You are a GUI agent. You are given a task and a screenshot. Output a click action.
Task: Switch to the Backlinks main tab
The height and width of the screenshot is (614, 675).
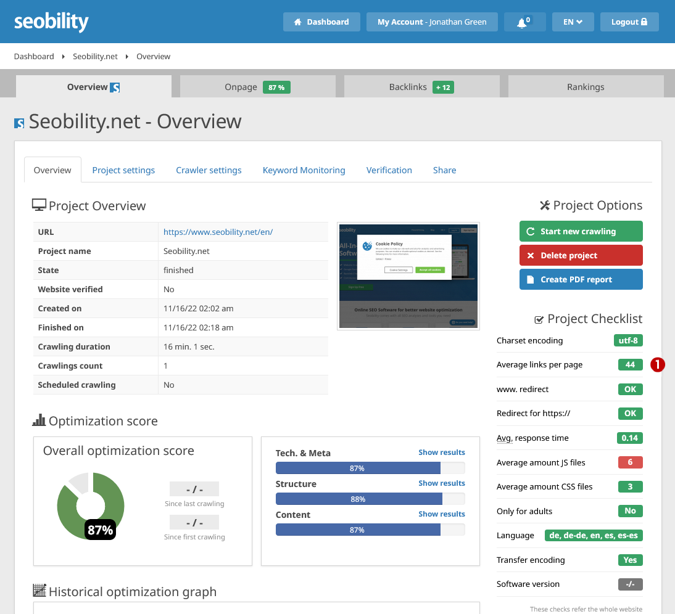pyautogui.click(x=421, y=86)
